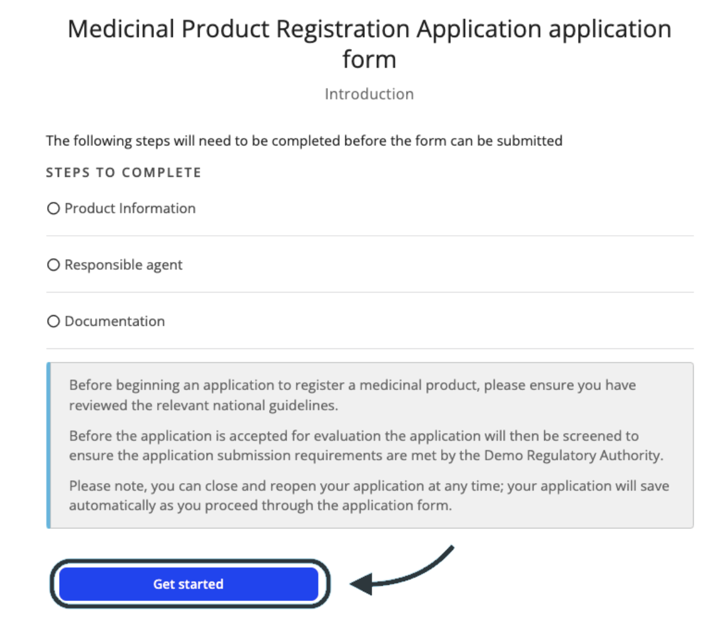724x623 pixels.
Task: Open the Documentation step label
Action: pos(114,322)
